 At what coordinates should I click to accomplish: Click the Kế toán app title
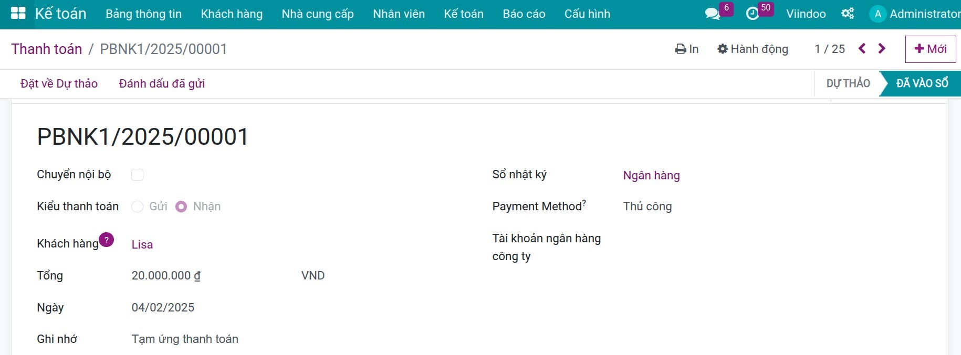click(x=60, y=14)
